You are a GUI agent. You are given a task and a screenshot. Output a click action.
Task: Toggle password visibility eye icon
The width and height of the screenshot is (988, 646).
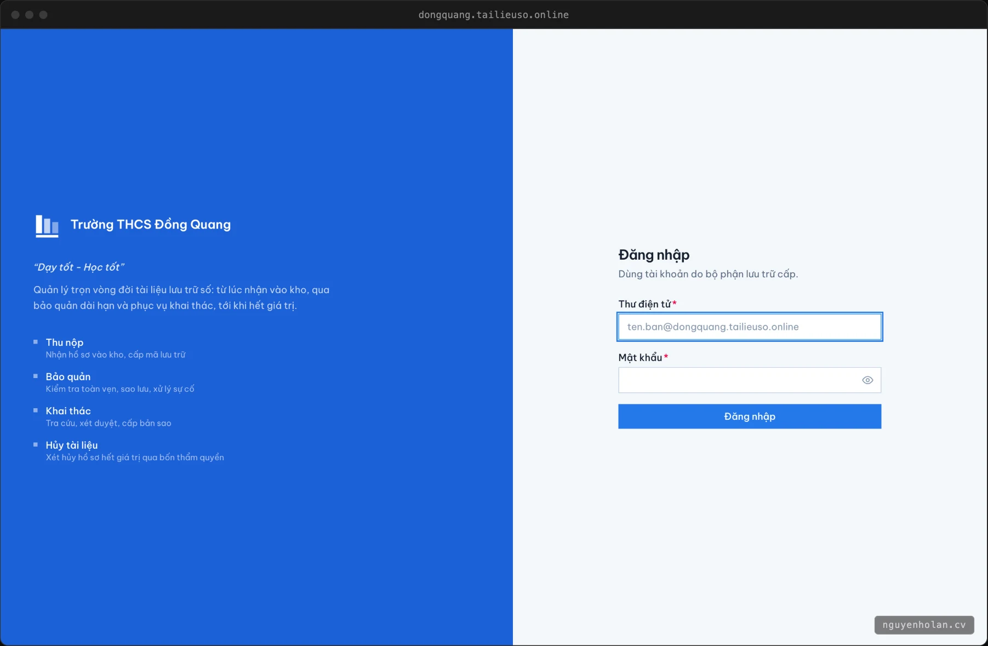click(x=867, y=380)
